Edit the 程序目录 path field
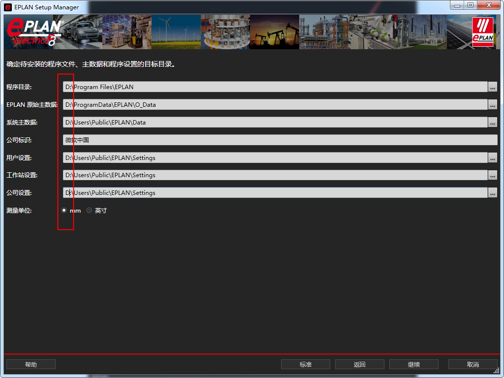 point(276,87)
